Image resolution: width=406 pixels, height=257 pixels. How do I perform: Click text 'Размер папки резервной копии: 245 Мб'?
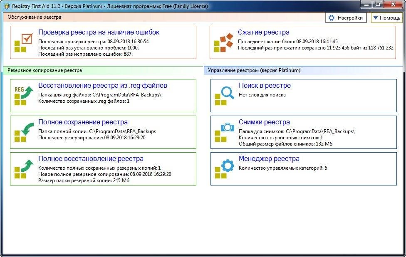tap(84, 180)
